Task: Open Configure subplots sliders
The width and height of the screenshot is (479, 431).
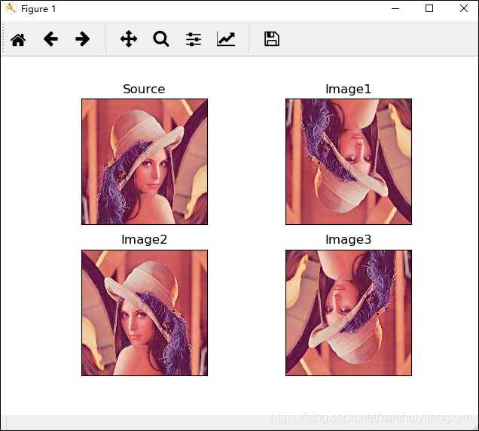Action: pyautogui.click(x=194, y=39)
